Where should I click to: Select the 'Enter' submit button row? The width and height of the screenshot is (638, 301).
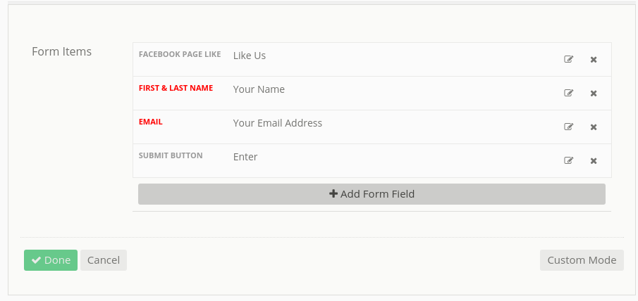[x=245, y=157]
